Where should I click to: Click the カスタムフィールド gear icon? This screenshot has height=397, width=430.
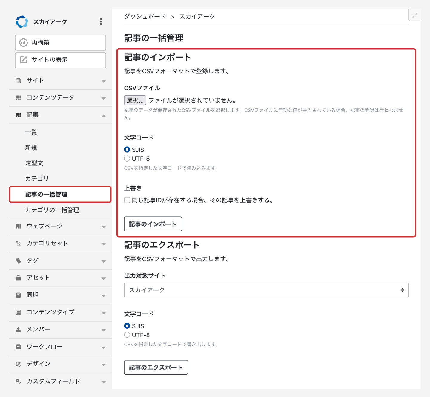click(x=19, y=381)
